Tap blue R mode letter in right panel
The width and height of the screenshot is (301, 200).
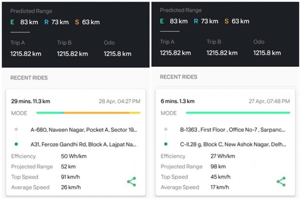pos(196,21)
